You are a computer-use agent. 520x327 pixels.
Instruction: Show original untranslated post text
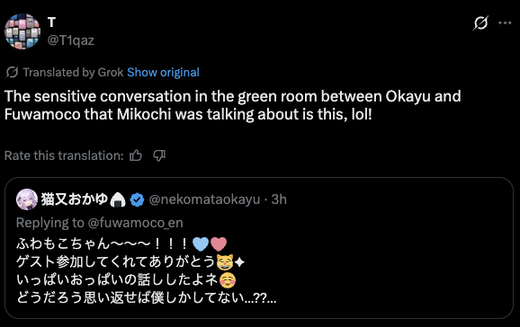[163, 72]
